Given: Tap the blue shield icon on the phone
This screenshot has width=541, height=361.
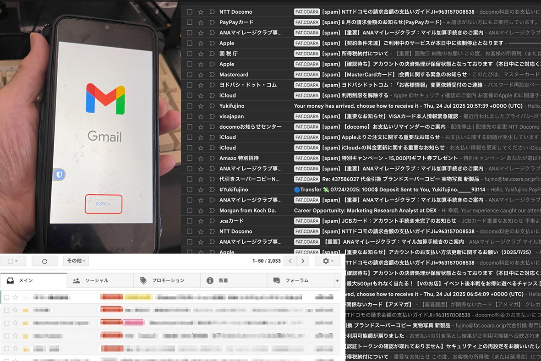Looking at the screenshot, I should [60, 175].
